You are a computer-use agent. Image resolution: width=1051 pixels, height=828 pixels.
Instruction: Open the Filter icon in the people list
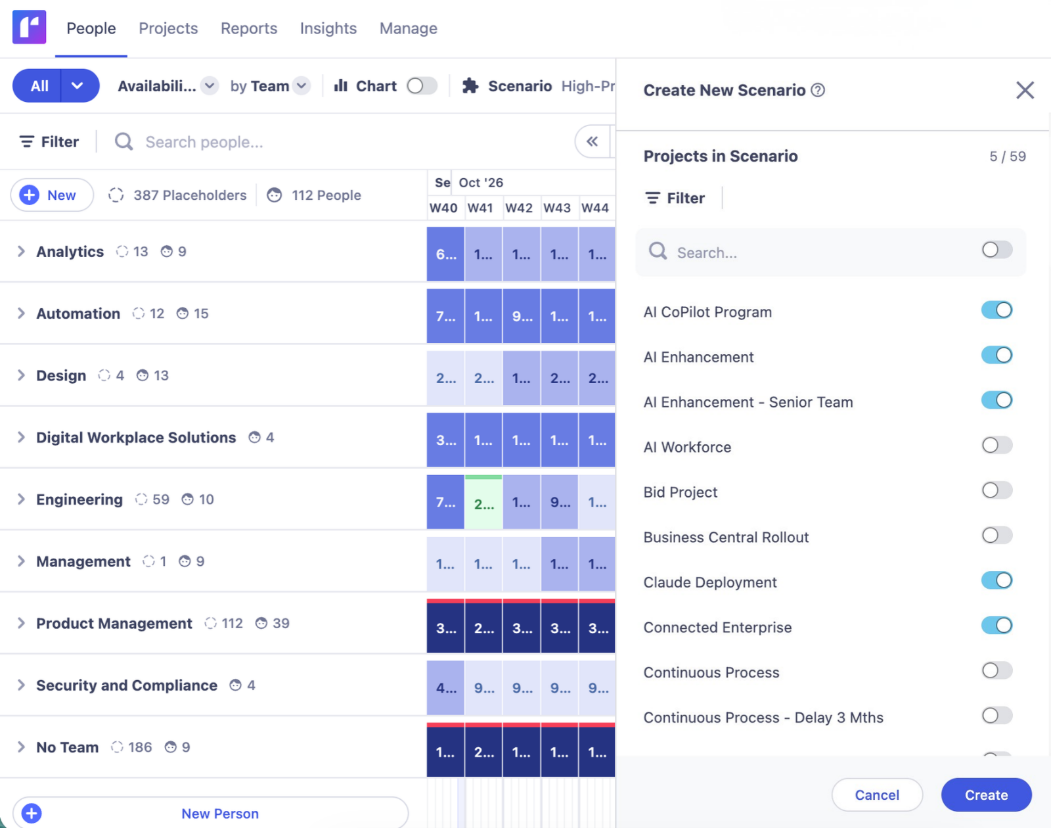[x=27, y=142]
